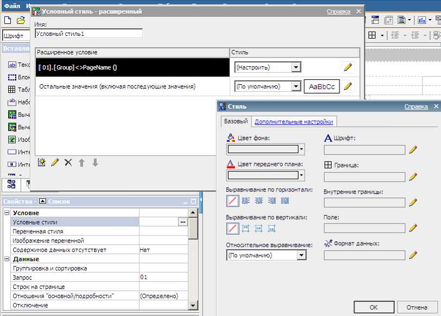Image resolution: width=441 pixels, height=316 pixels.
Task: Choose left horizontal alignment option
Action: pos(245,201)
